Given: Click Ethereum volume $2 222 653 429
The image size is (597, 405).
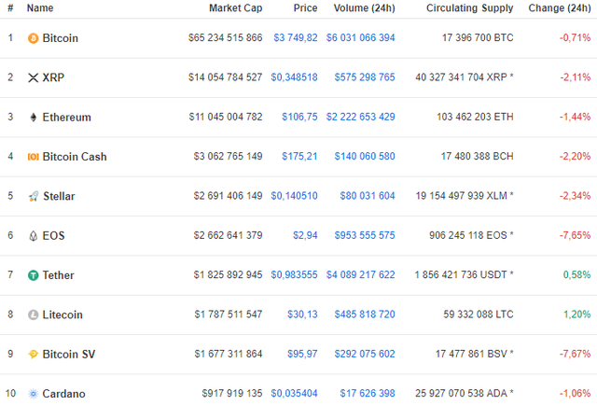Looking at the screenshot, I should pyautogui.click(x=361, y=117).
